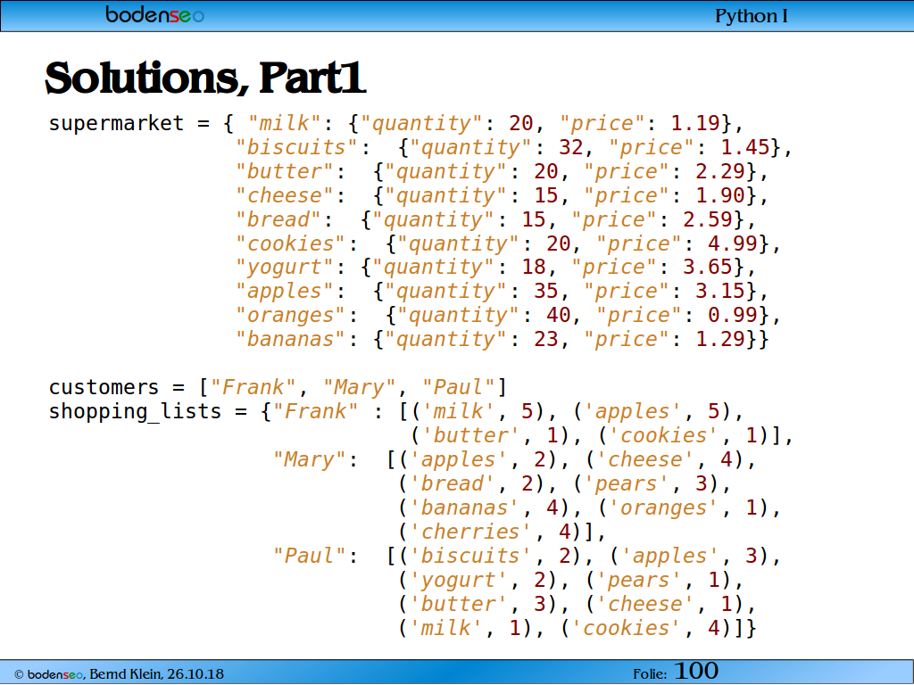
Task: Click the slide number '100' in footer
Action: pos(696,671)
